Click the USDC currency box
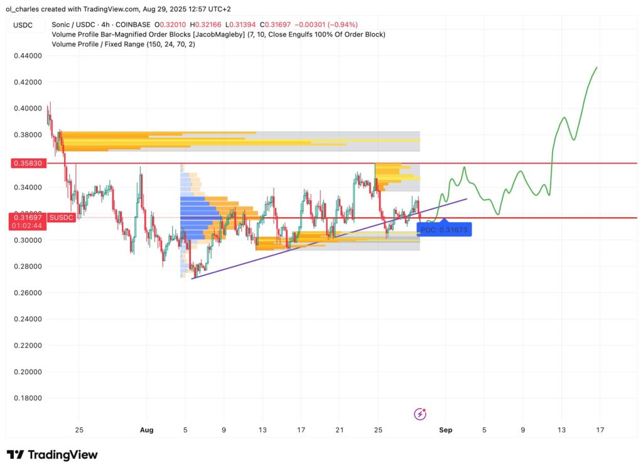 click(26, 24)
